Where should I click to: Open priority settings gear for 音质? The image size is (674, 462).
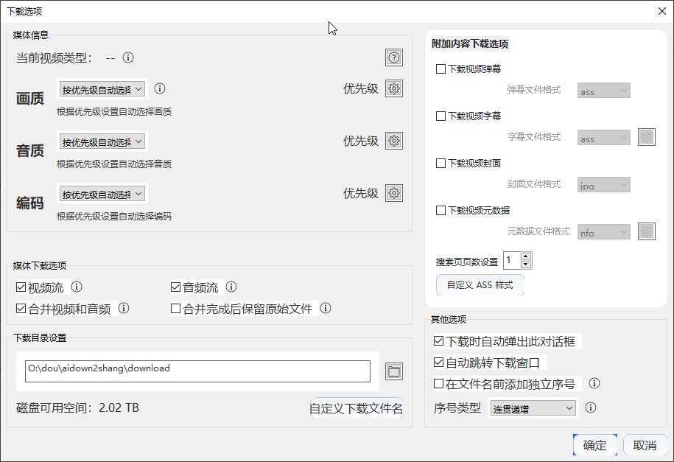click(x=394, y=141)
